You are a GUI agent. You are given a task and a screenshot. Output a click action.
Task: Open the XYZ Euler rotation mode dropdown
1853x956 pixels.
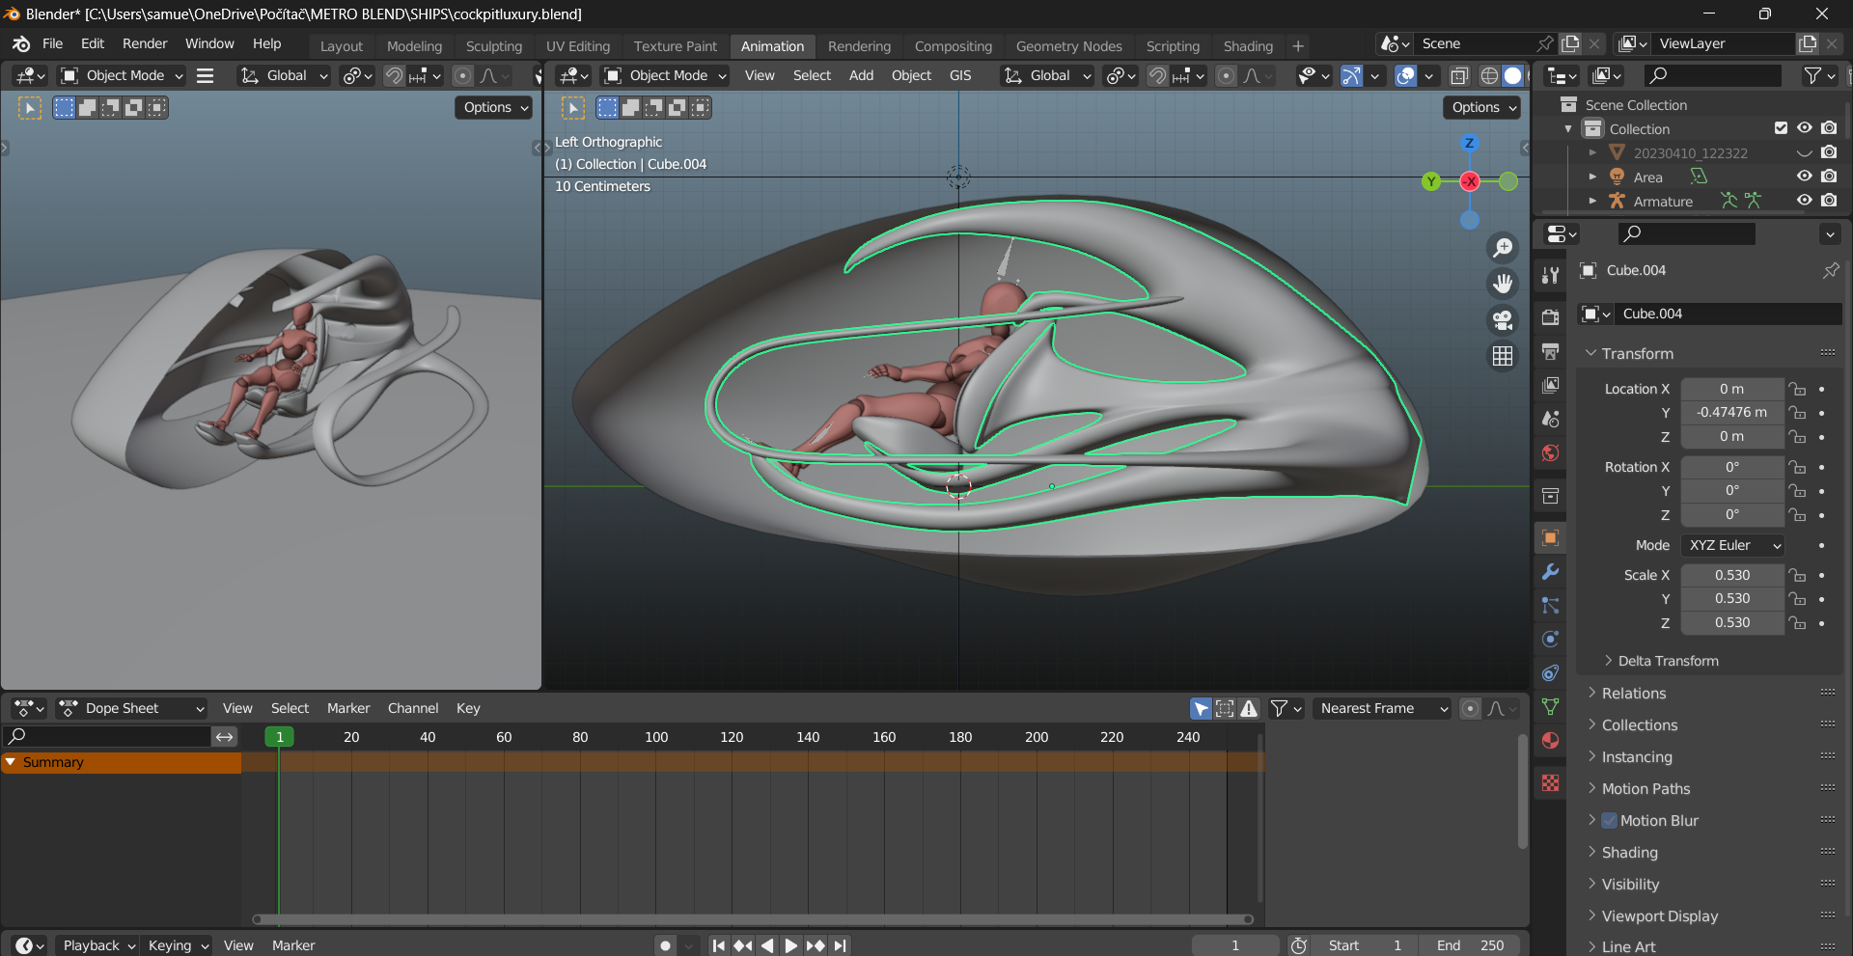pyautogui.click(x=1732, y=545)
